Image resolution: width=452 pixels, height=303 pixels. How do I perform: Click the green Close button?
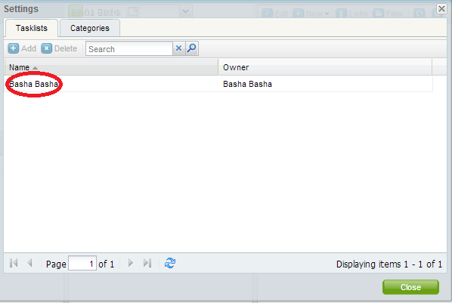410,287
